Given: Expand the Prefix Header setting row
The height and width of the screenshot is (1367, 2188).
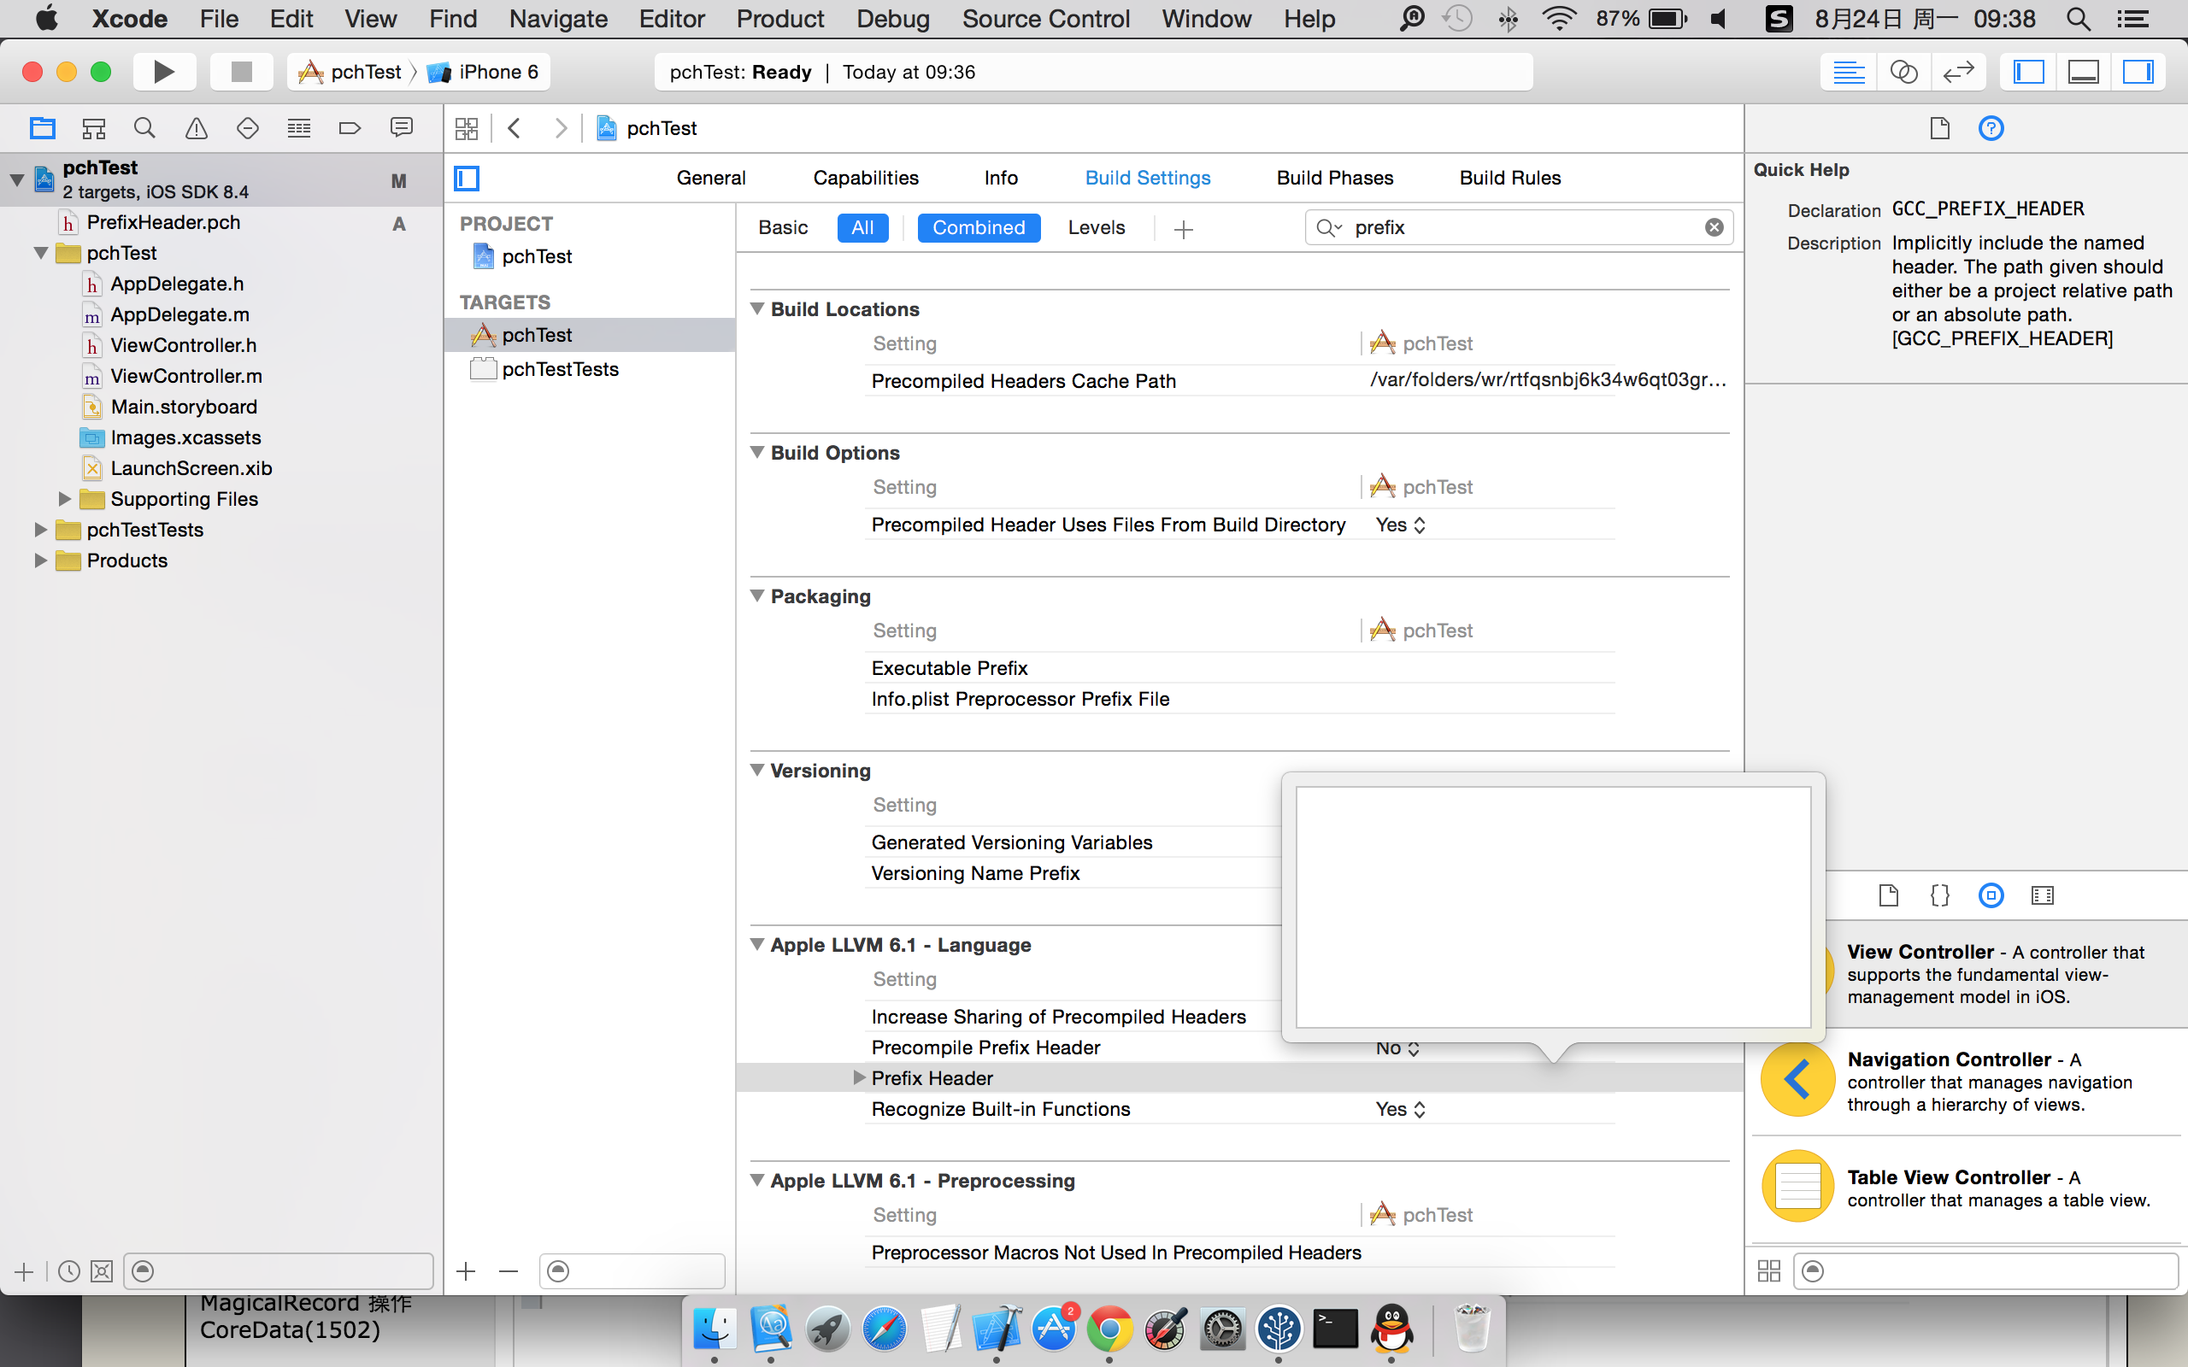Looking at the screenshot, I should 859,1077.
